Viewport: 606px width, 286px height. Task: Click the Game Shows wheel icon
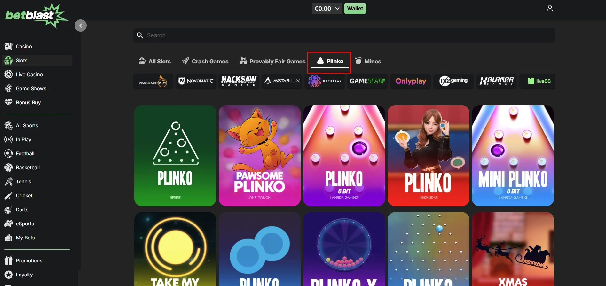click(9, 88)
